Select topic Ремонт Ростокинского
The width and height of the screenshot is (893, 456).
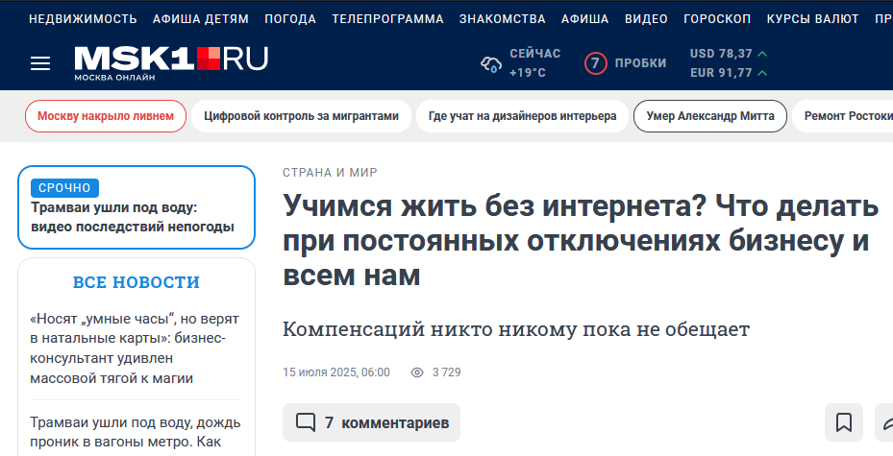(843, 116)
